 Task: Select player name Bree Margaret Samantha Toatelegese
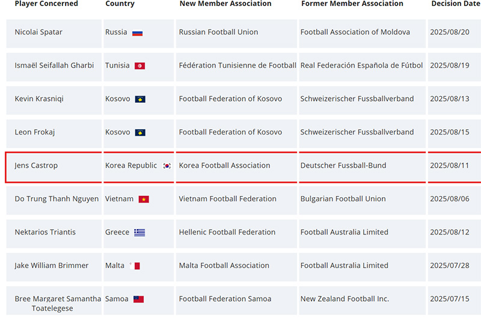pos(58,304)
